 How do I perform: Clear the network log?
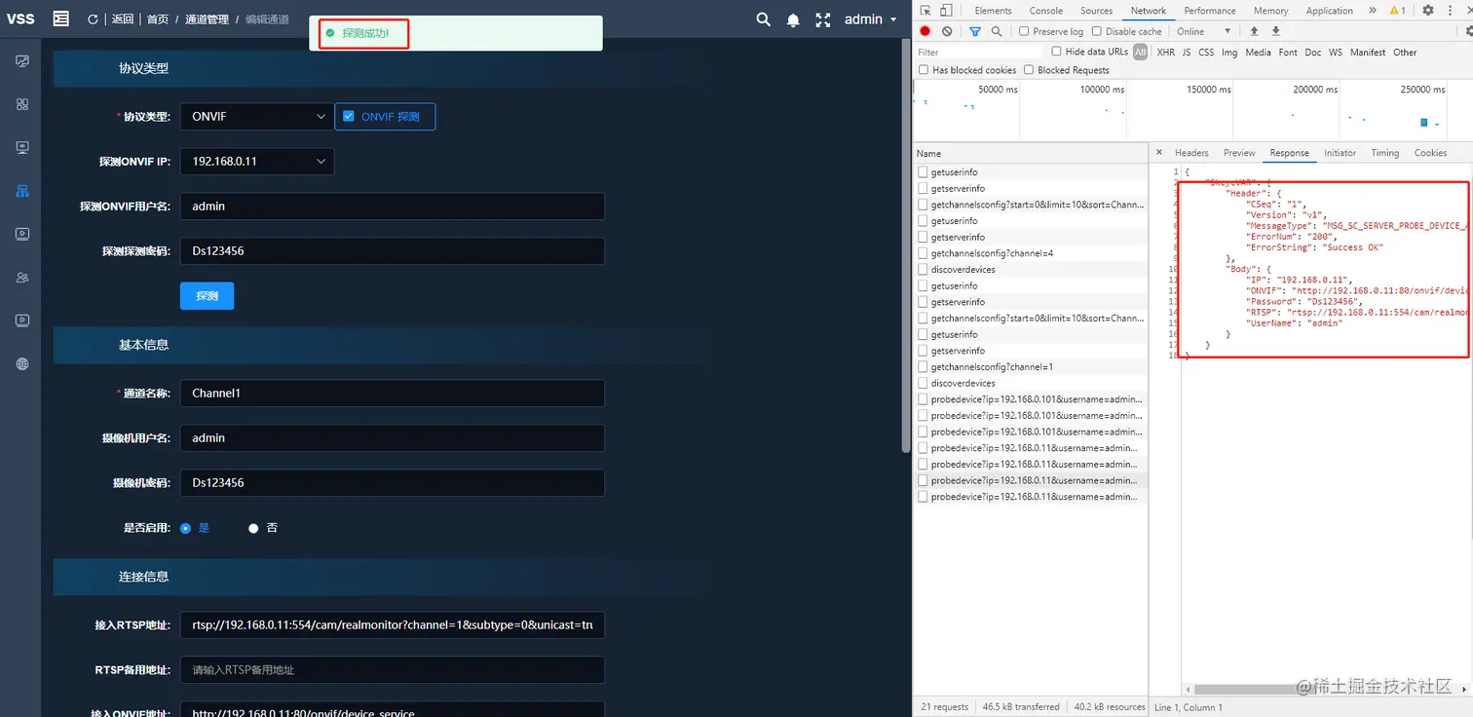click(947, 31)
